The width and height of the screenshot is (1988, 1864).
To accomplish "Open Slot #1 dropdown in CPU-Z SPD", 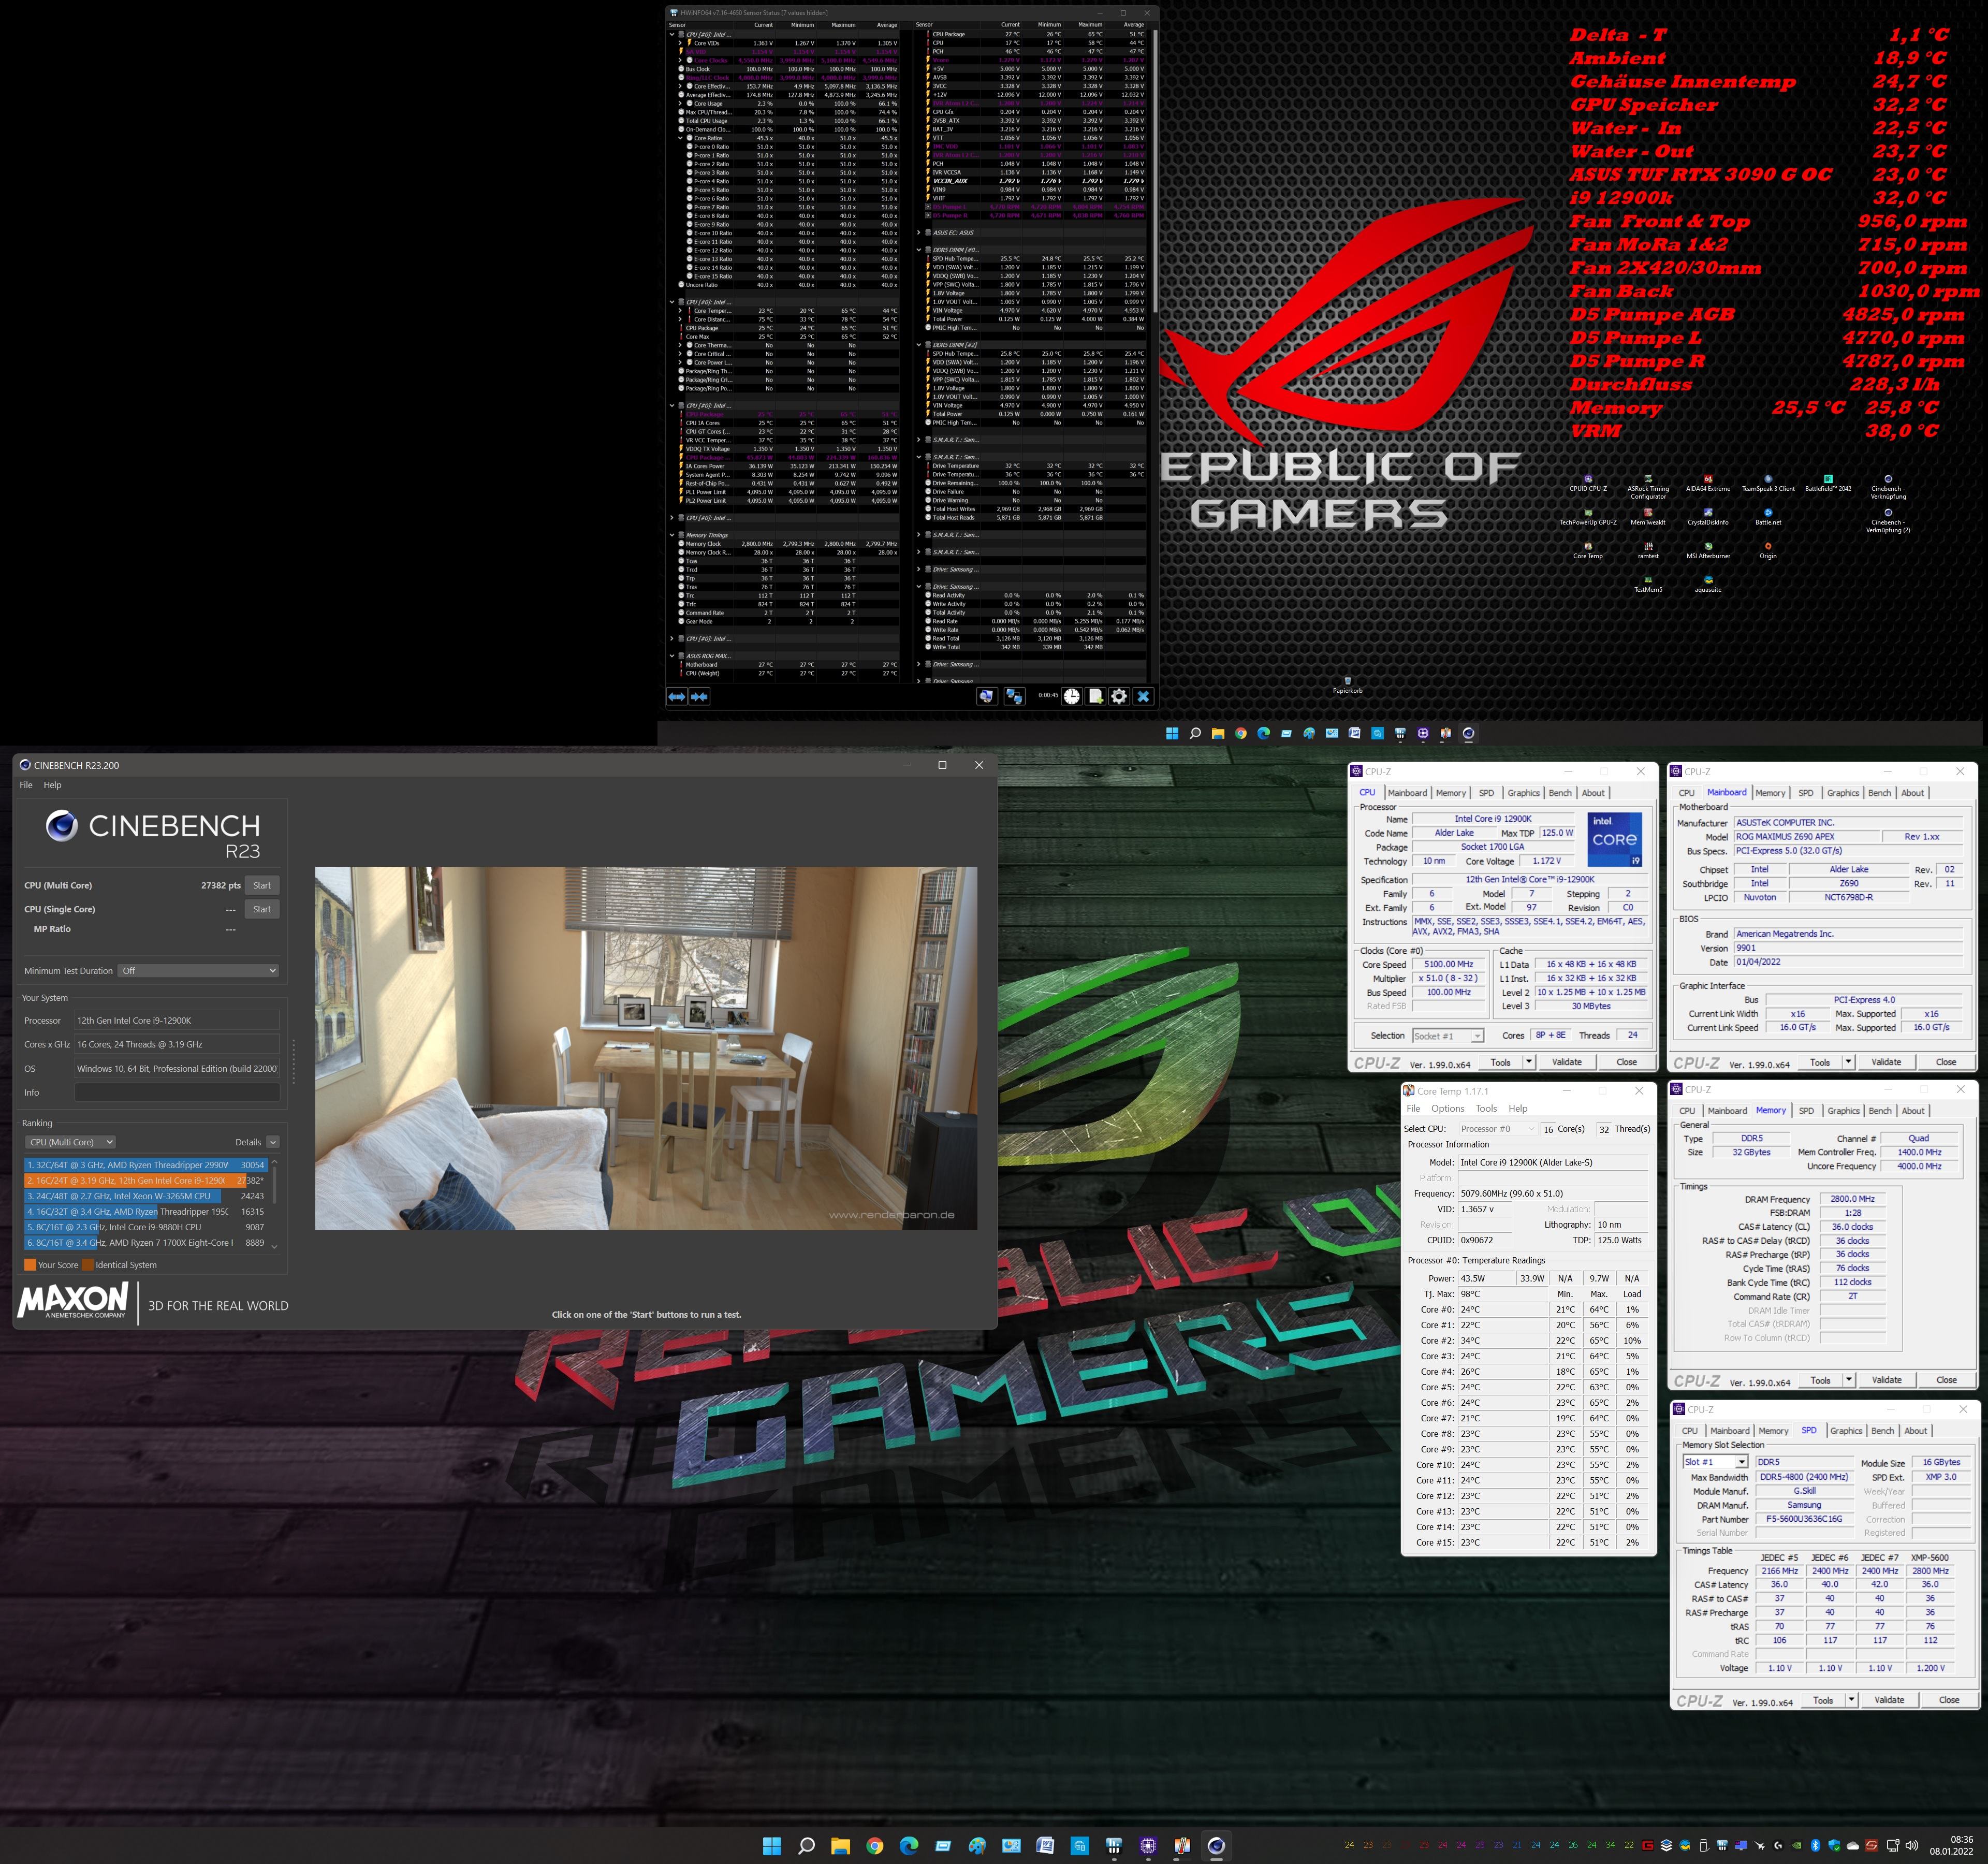I will coord(1715,1462).
